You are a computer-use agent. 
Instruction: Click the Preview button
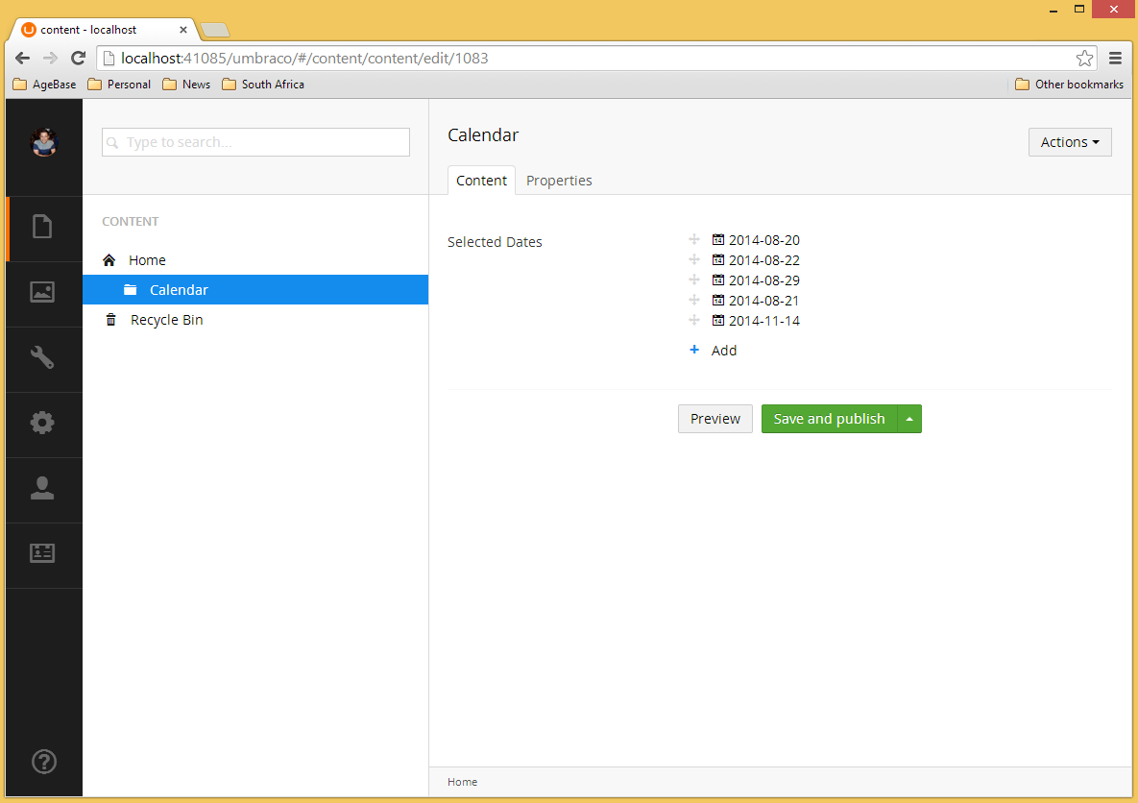click(x=714, y=419)
